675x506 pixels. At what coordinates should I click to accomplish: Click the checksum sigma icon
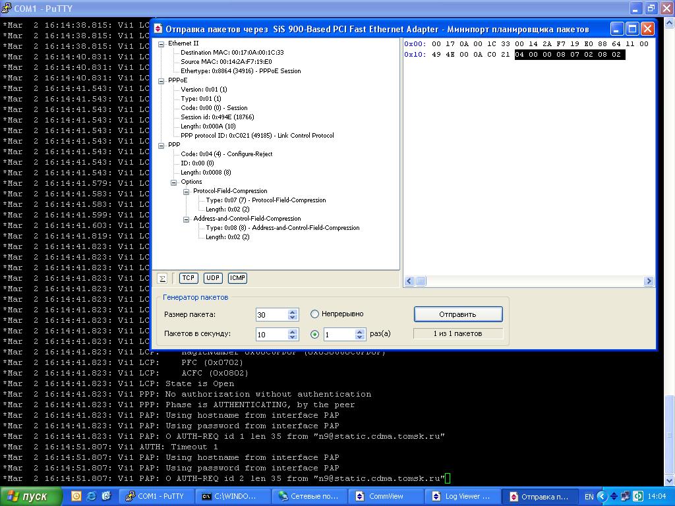[163, 278]
